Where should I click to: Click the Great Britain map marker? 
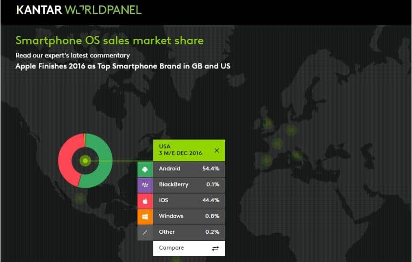pyautogui.click(x=267, y=123)
